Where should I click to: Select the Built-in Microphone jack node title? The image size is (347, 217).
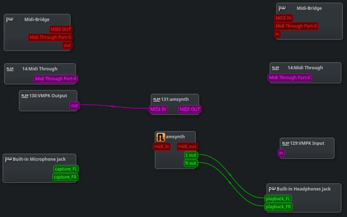[39, 159]
